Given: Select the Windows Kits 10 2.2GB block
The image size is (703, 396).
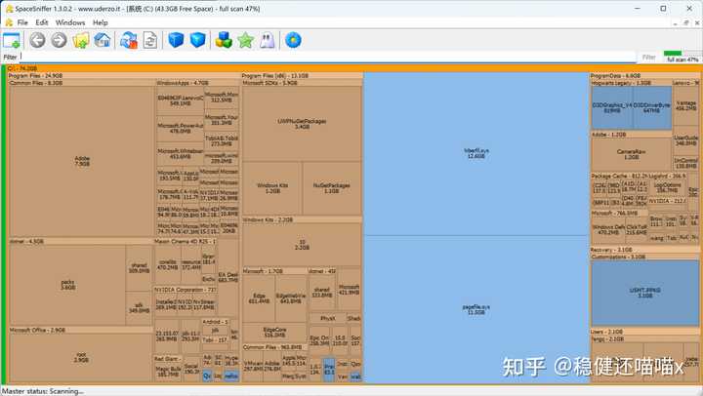Looking at the screenshot, I should point(302,245).
